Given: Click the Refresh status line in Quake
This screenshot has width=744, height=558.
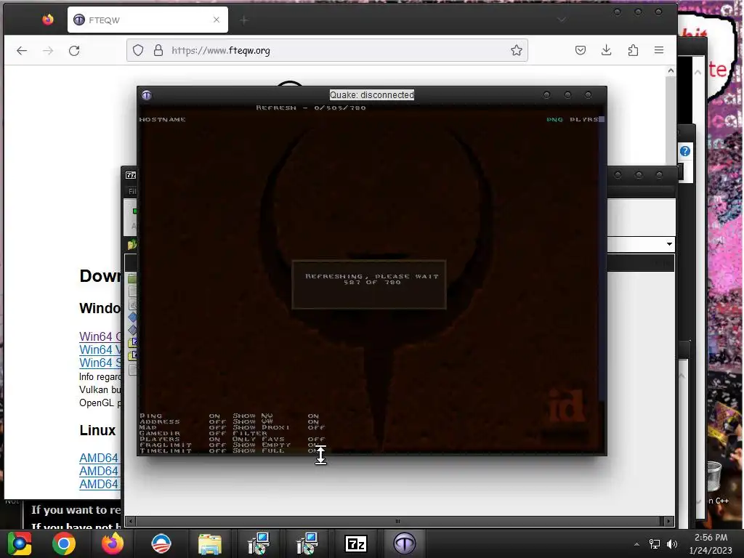Looking at the screenshot, I should pos(311,108).
